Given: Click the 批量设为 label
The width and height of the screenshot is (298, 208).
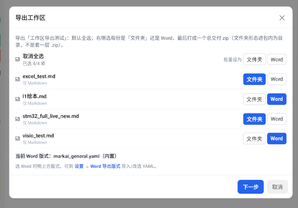Looking at the screenshot, I should click(x=232, y=60).
